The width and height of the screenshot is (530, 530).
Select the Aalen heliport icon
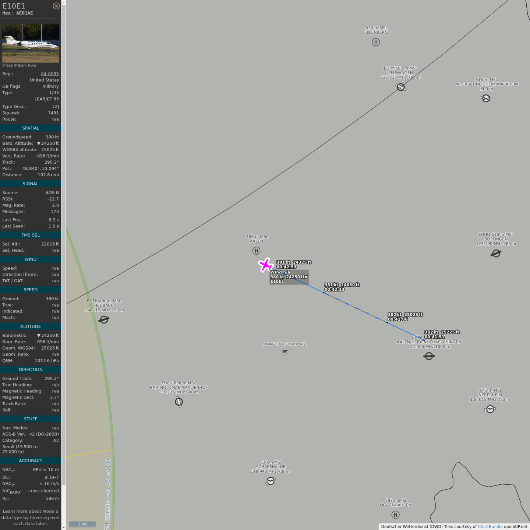[x=257, y=251]
